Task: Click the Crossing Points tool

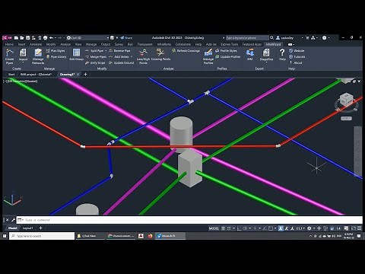Action: click(160, 55)
